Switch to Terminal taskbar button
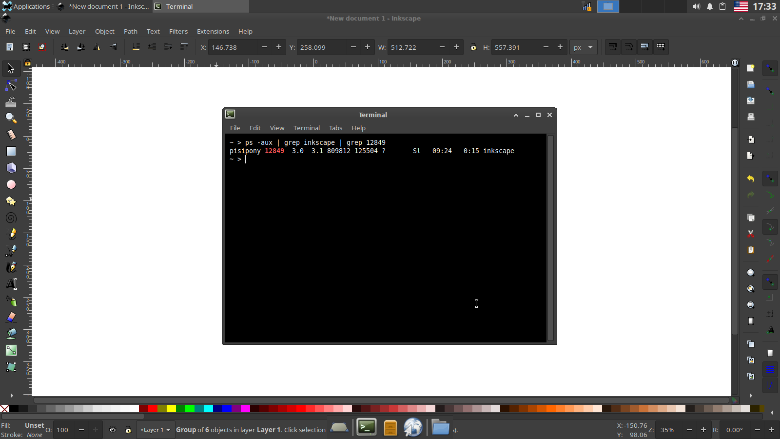 coord(200,6)
